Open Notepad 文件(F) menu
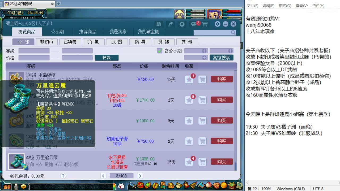 [252, 6]
